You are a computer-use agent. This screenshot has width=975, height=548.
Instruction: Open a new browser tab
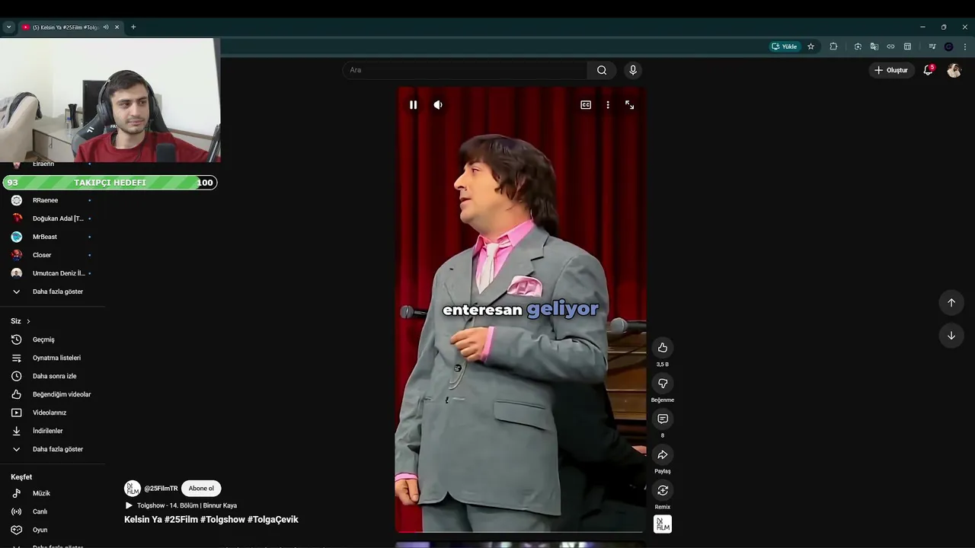133,27
